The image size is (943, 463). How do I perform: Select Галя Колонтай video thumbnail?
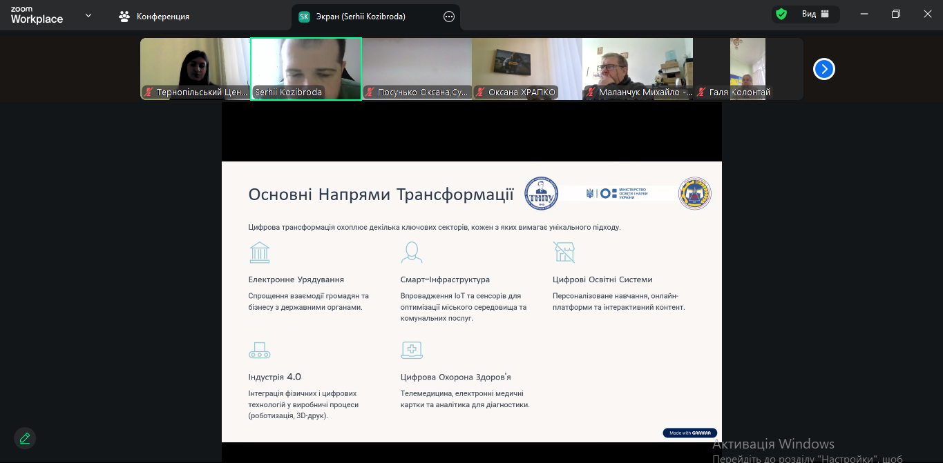(x=747, y=68)
